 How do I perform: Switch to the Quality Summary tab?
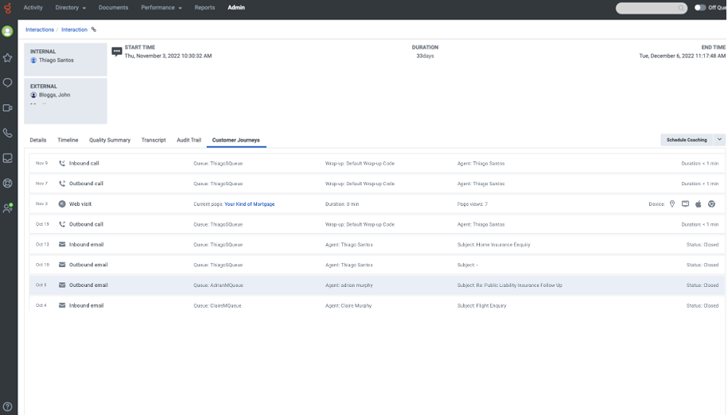click(110, 140)
